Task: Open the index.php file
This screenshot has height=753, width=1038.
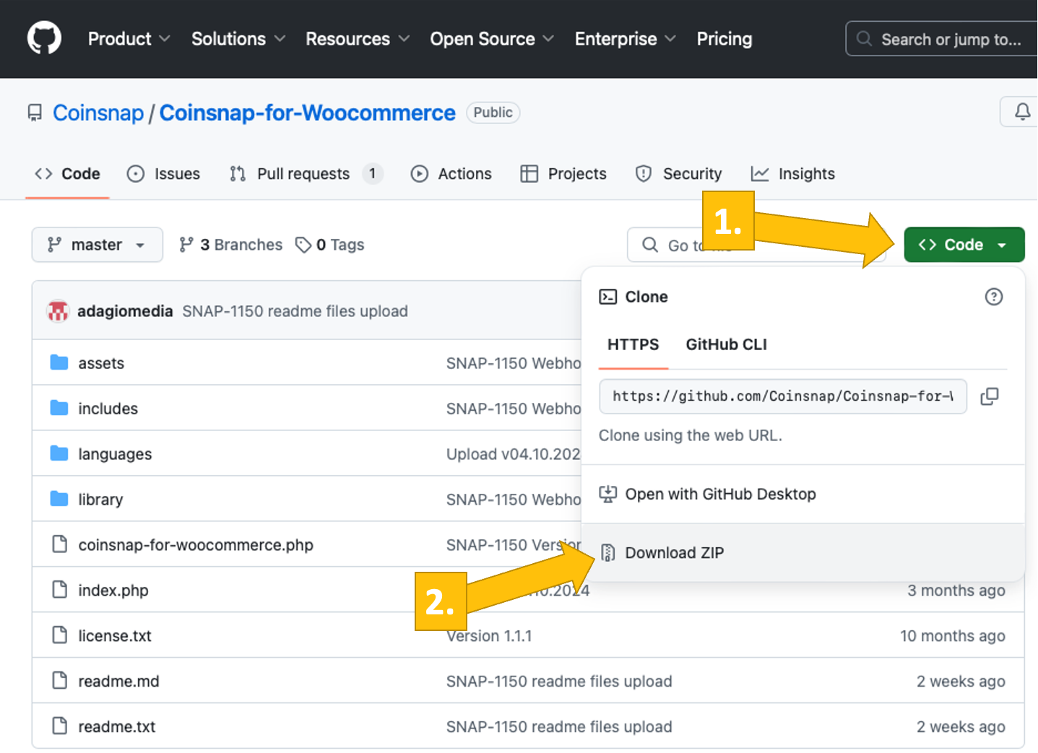Action: click(113, 591)
